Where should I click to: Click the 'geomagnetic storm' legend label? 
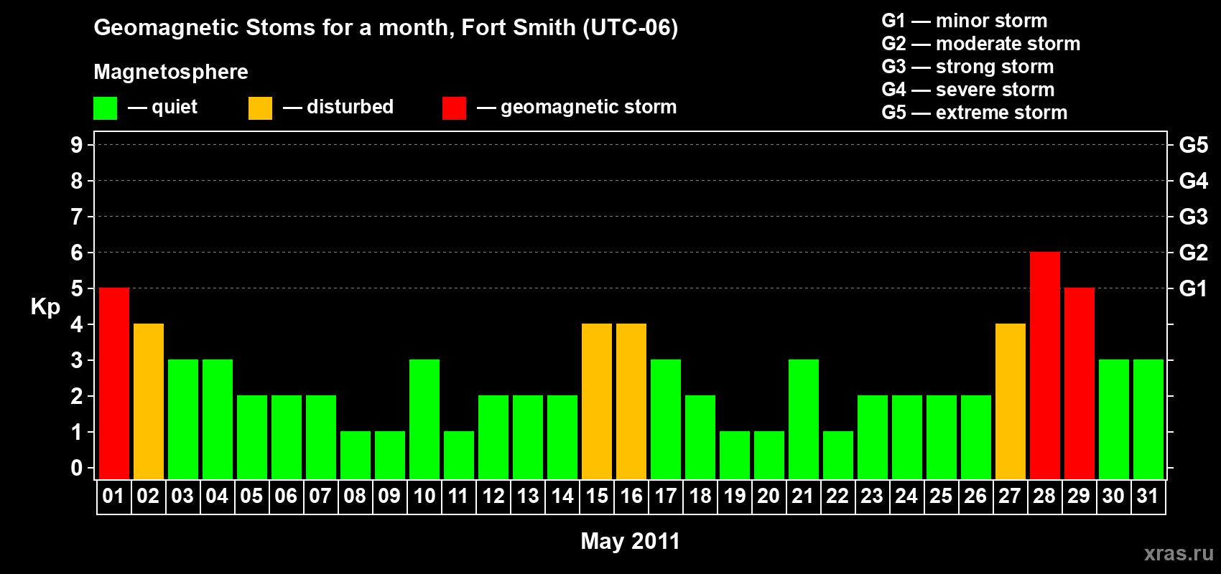588,107
